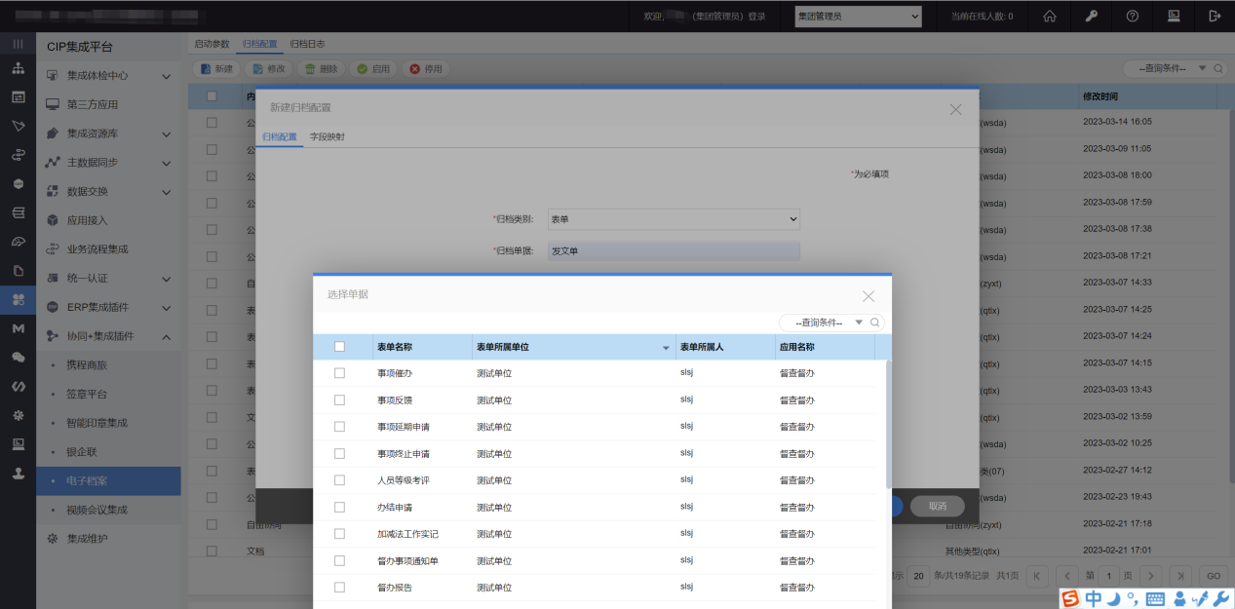Open the 集团管理员 role dropdown
Screen dimensions: 1235x609
click(x=858, y=16)
